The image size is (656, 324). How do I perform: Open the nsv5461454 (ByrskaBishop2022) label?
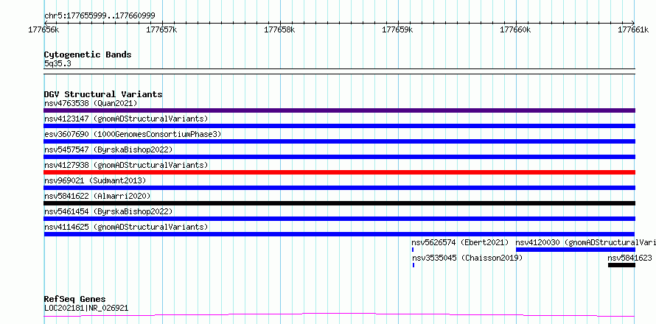point(108,211)
